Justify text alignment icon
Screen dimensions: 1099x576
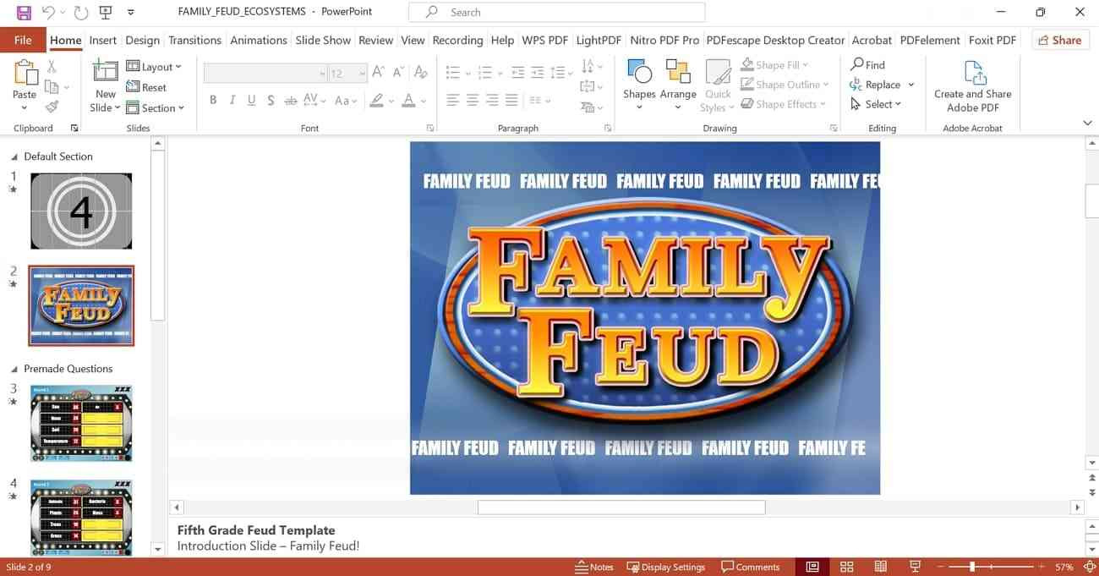coord(511,100)
